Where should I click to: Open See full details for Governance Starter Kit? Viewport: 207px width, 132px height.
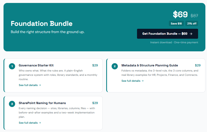point(28,85)
